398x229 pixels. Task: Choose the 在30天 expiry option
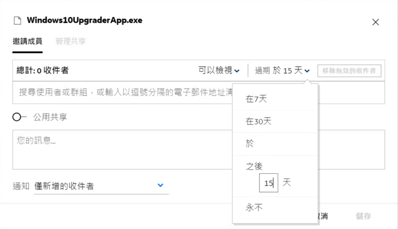(x=258, y=121)
